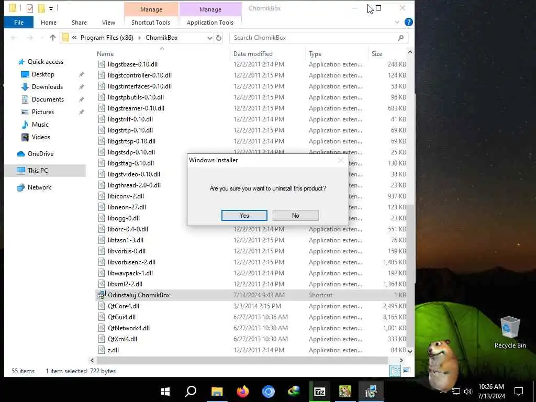Sort by the Type column header
This screenshot has height=402, width=536.
click(x=315, y=54)
